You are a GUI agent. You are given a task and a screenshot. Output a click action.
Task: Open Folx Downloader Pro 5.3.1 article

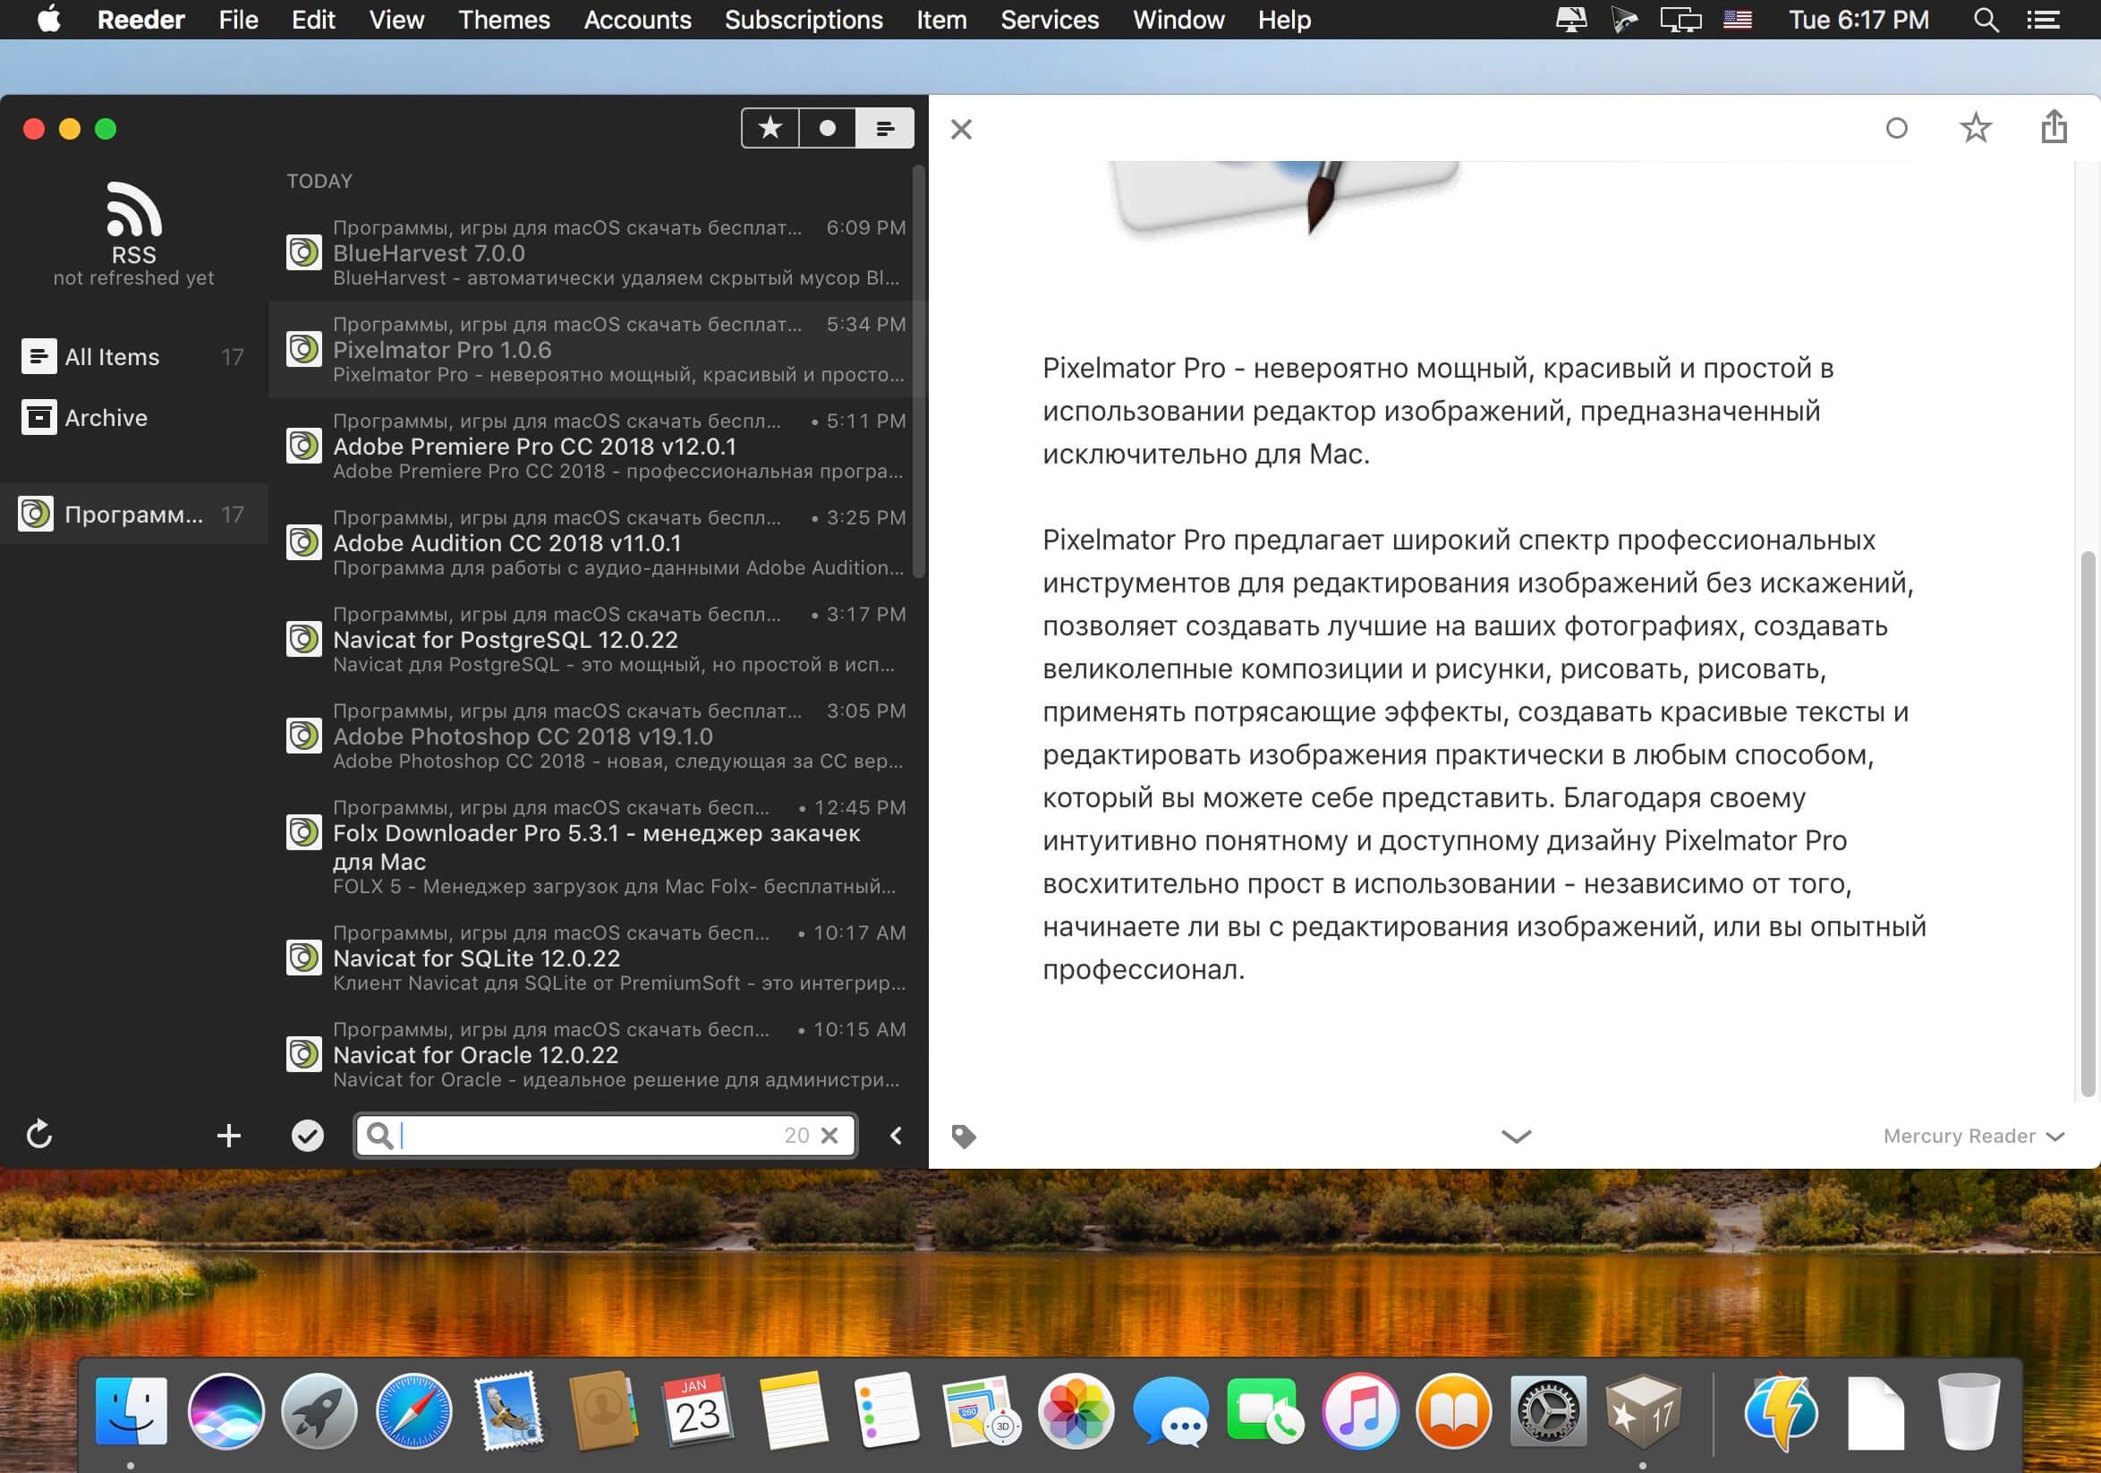(597, 847)
